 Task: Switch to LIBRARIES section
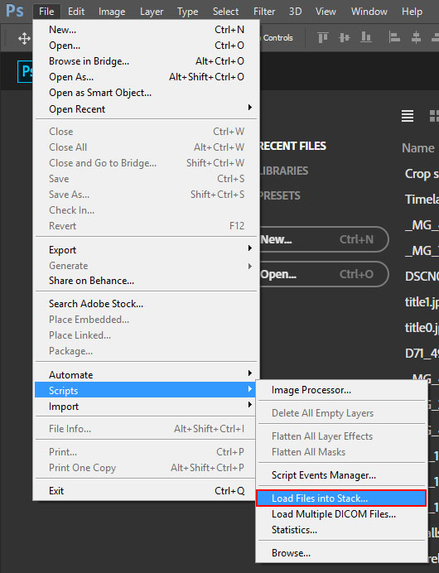pyautogui.click(x=284, y=171)
